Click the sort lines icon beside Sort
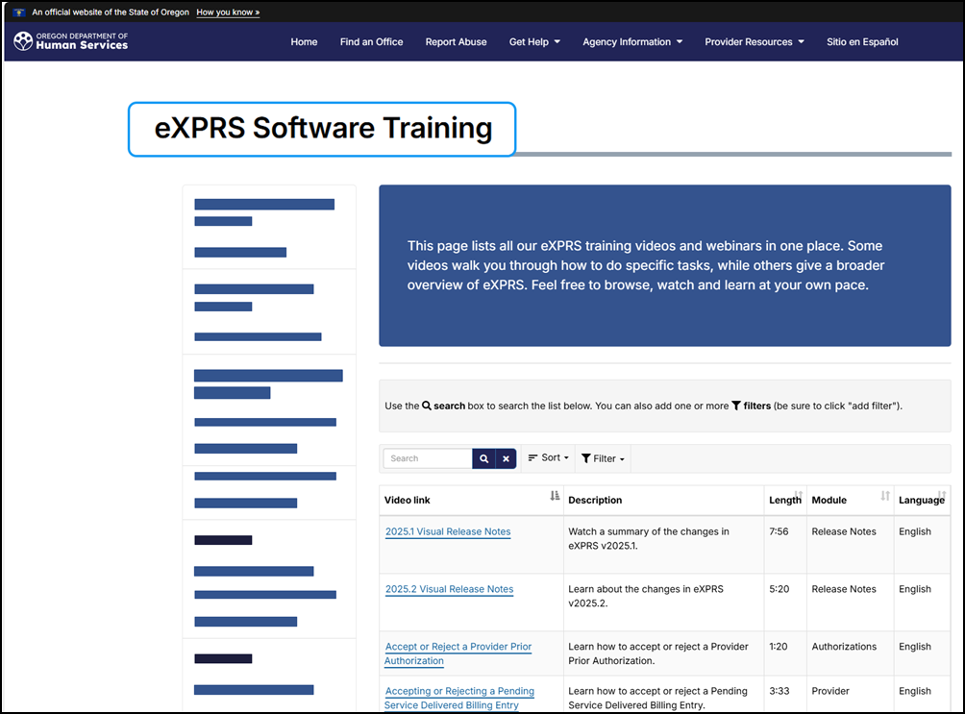Screen dimensions: 965x714 532,458
